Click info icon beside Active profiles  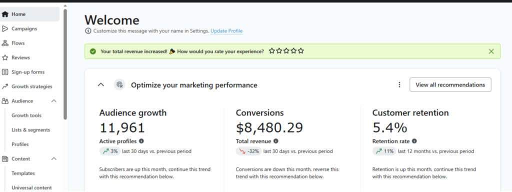click(141, 141)
